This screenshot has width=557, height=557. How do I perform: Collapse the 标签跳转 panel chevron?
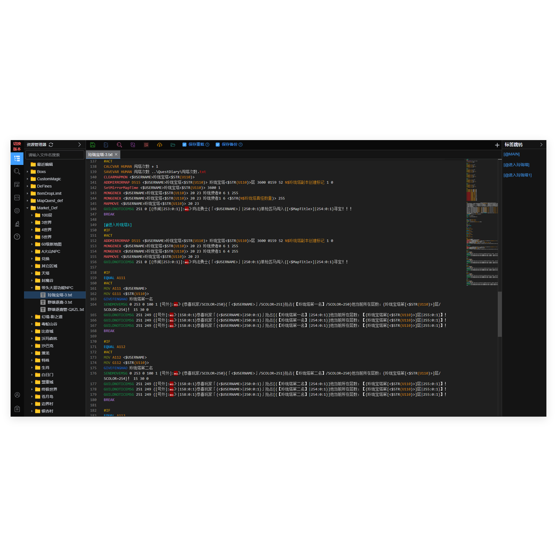click(x=541, y=145)
